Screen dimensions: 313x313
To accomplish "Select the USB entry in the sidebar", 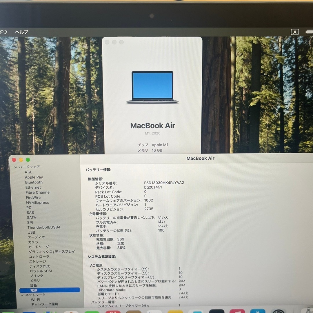I will 31,232.
